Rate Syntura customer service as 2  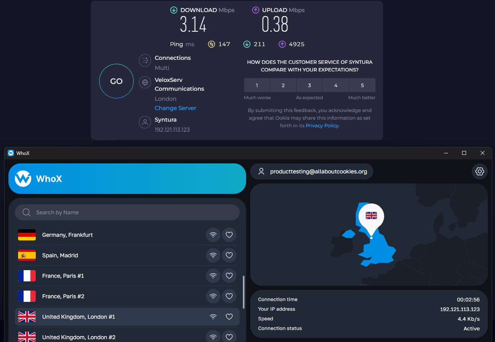283,85
